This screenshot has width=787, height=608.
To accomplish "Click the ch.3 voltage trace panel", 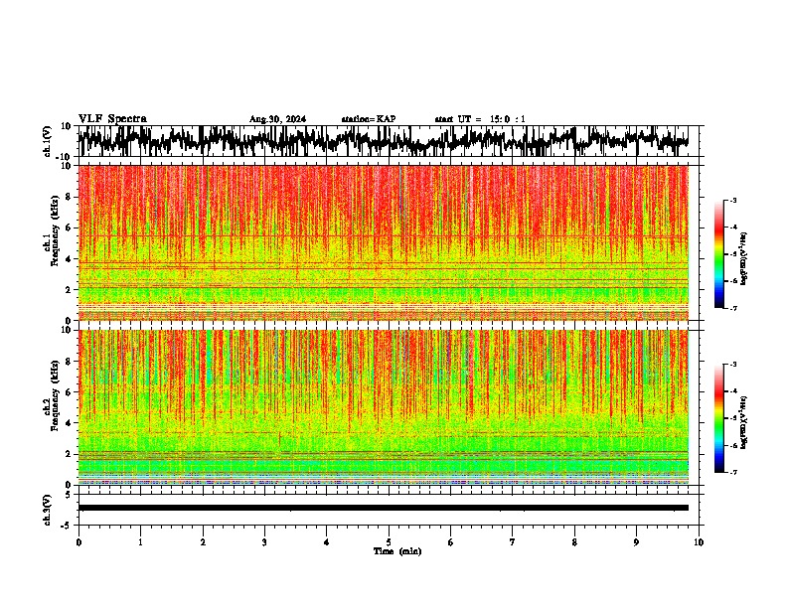I will click(x=388, y=510).
